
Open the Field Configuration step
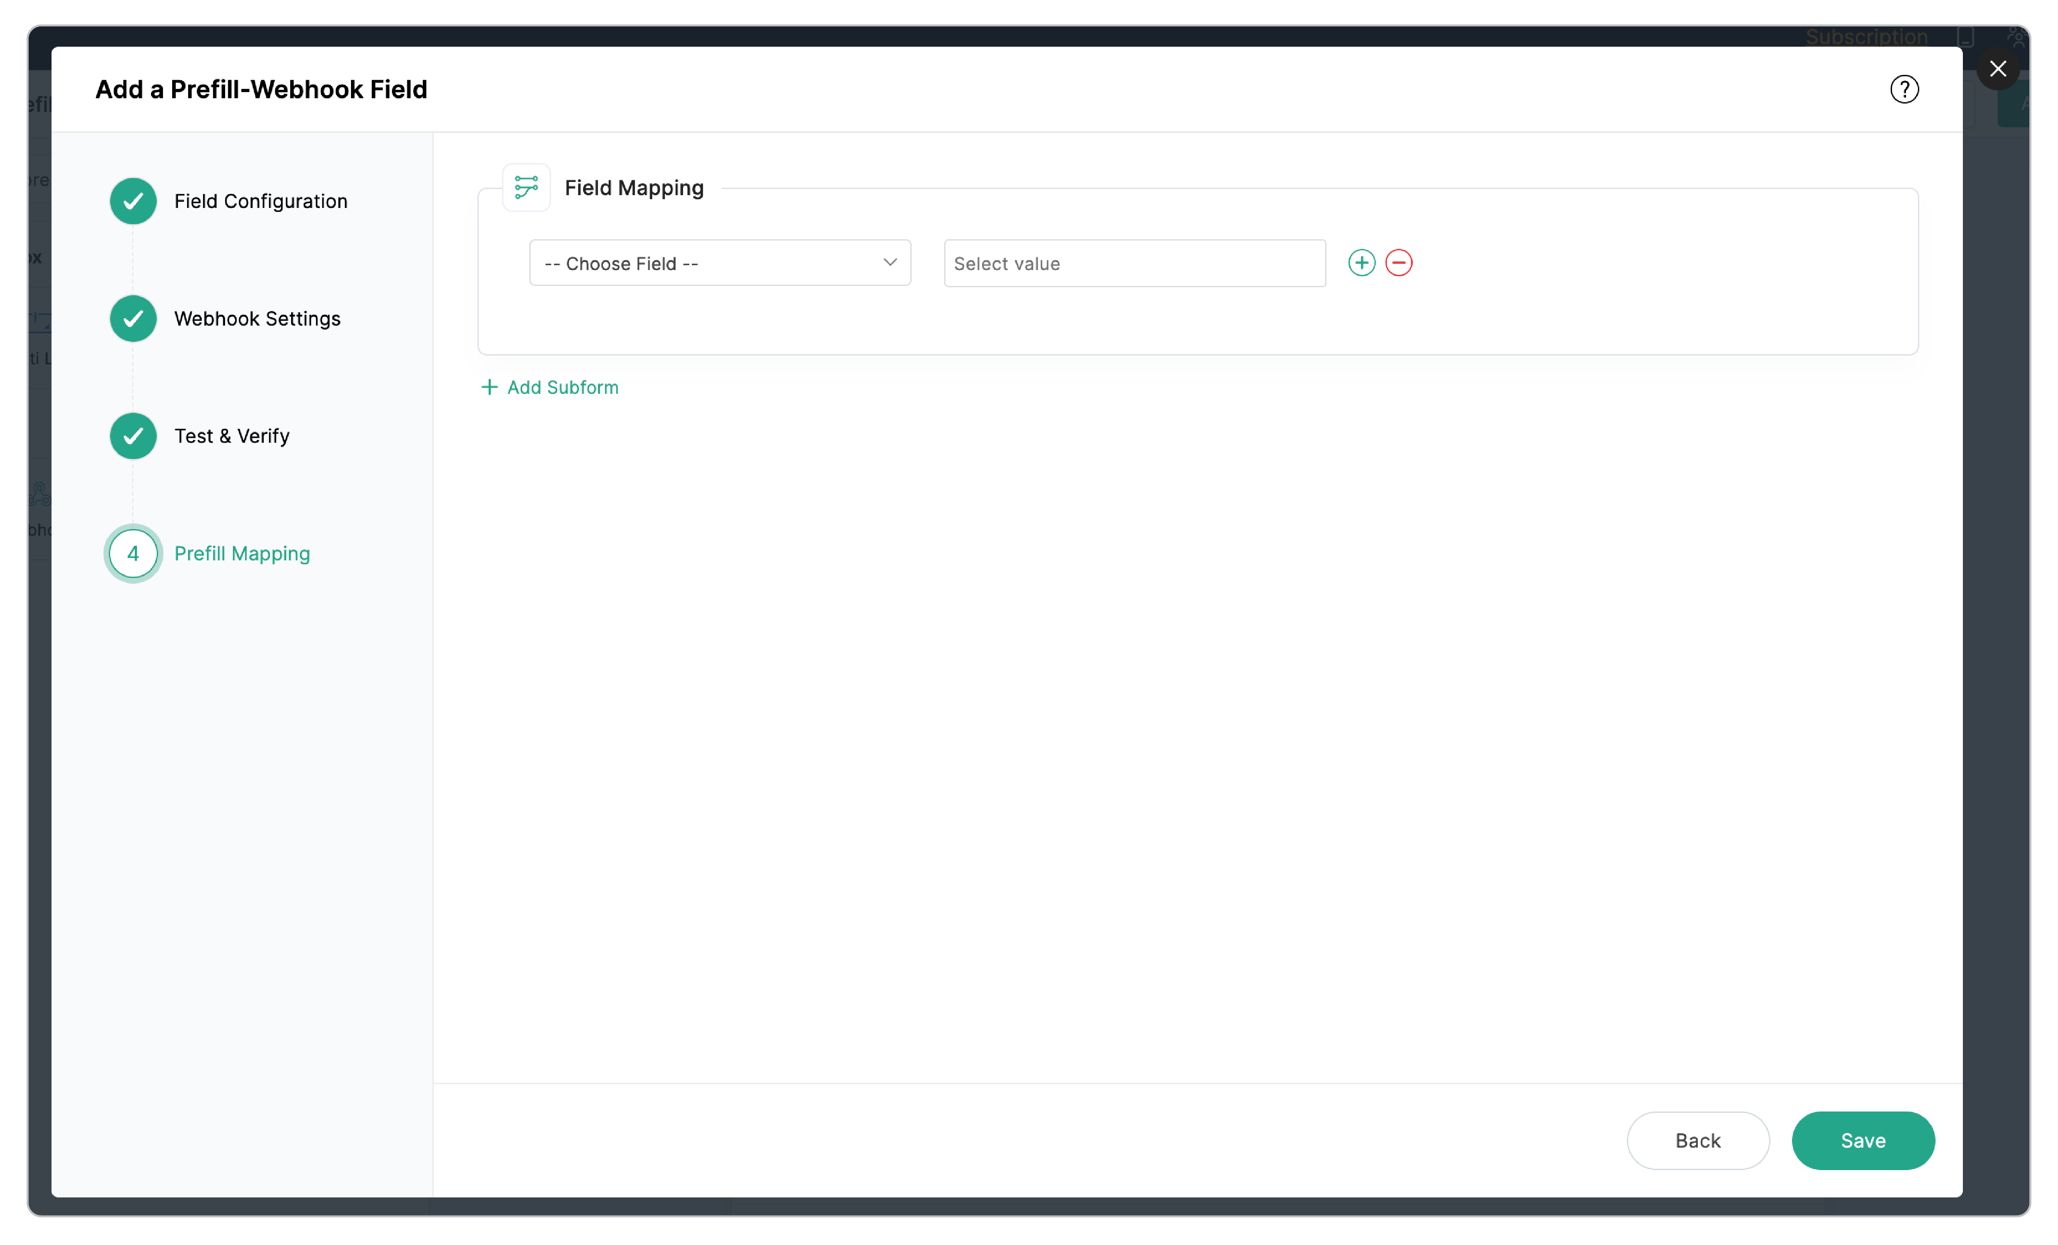tap(261, 200)
